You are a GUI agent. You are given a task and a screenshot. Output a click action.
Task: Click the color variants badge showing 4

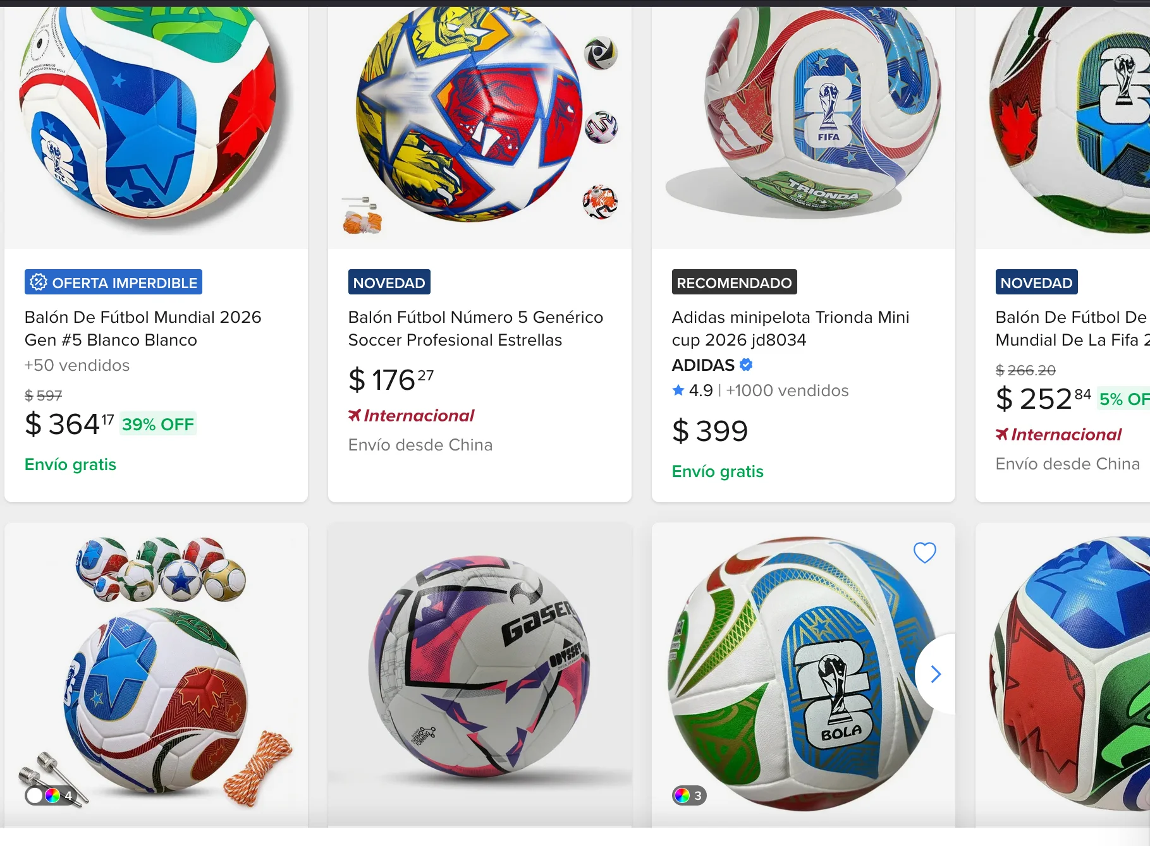pyautogui.click(x=51, y=795)
